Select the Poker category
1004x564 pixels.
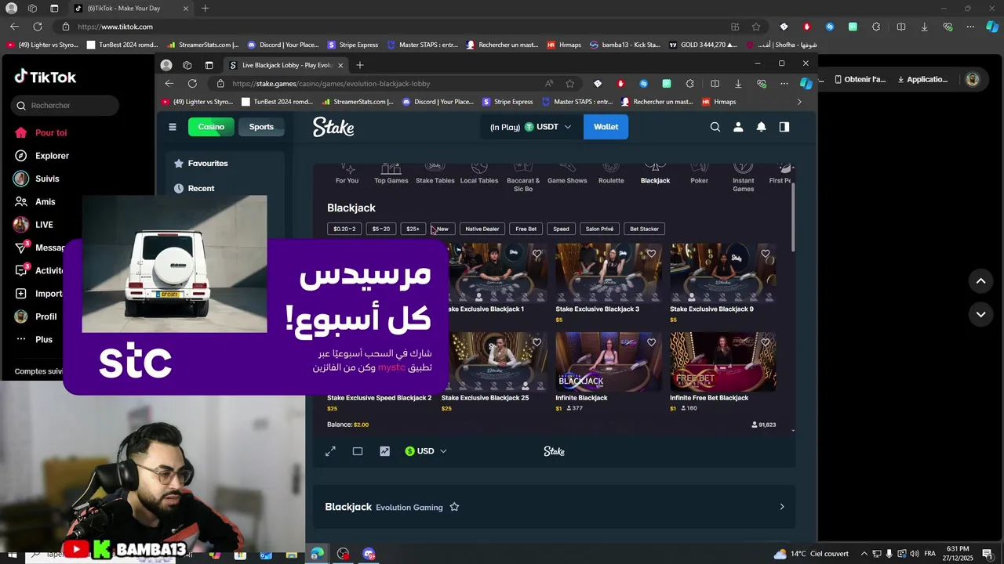pos(699,174)
